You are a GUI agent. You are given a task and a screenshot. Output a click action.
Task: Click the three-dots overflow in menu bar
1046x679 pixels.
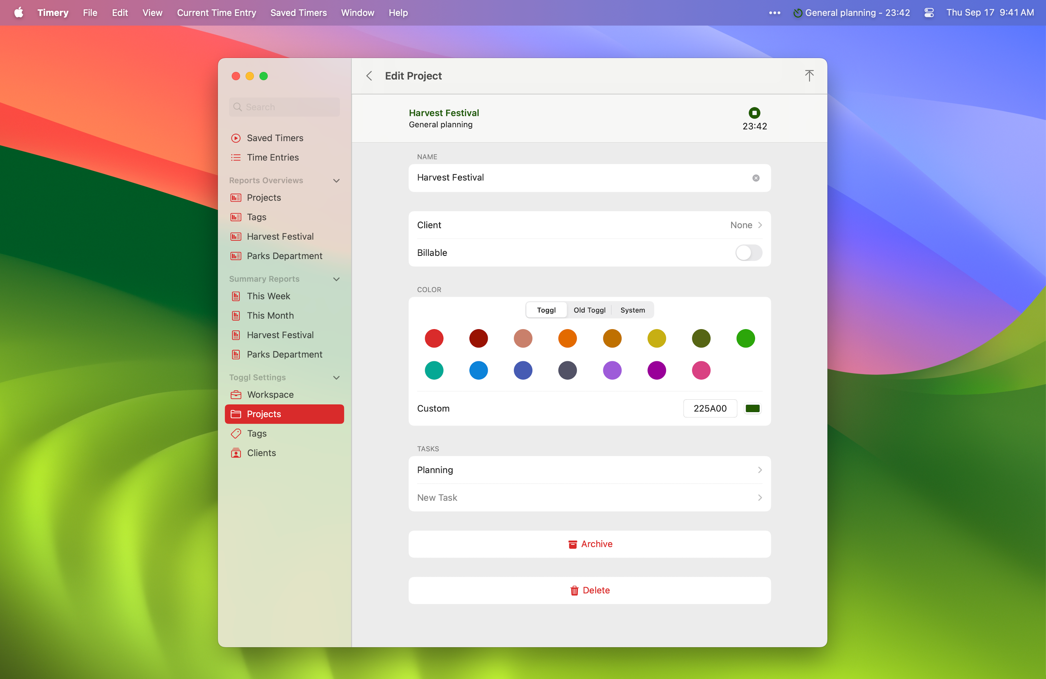pyautogui.click(x=774, y=13)
